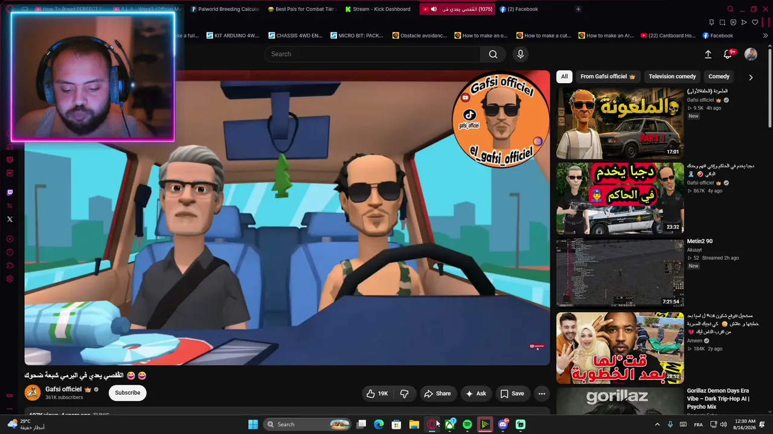The height and width of the screenshot is (434, 773).
Task: Open a new browser tab
Action: pyautogui.click(x=578, y=9)
